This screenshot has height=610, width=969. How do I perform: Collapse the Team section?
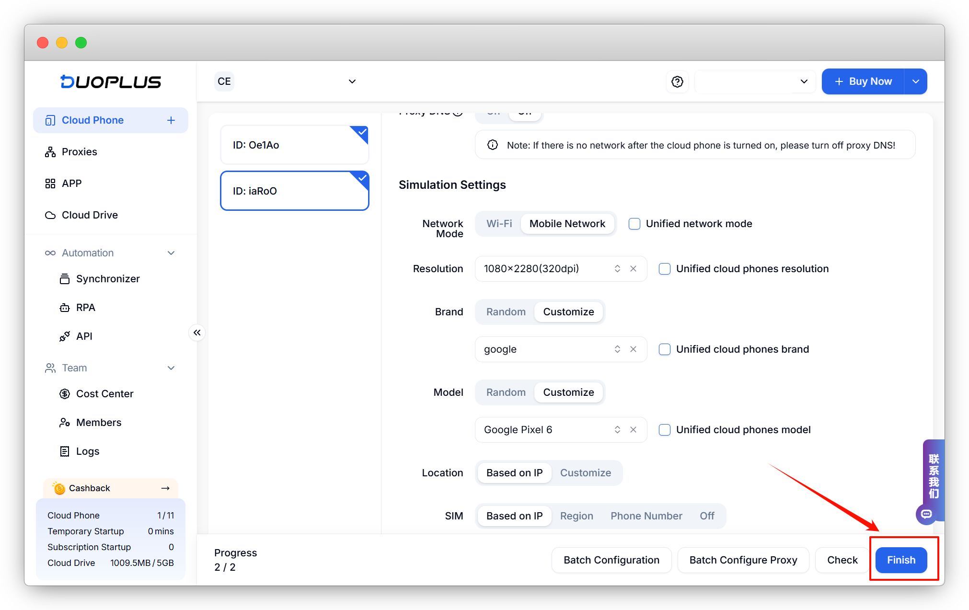111,368
